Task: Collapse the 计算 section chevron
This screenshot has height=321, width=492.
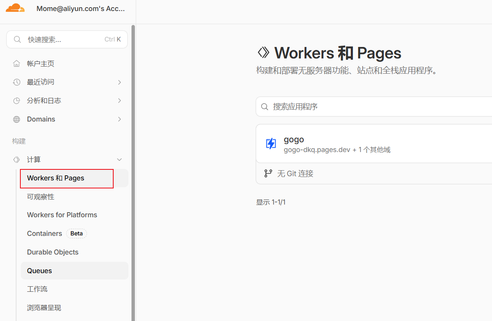Action: [120, 160]
